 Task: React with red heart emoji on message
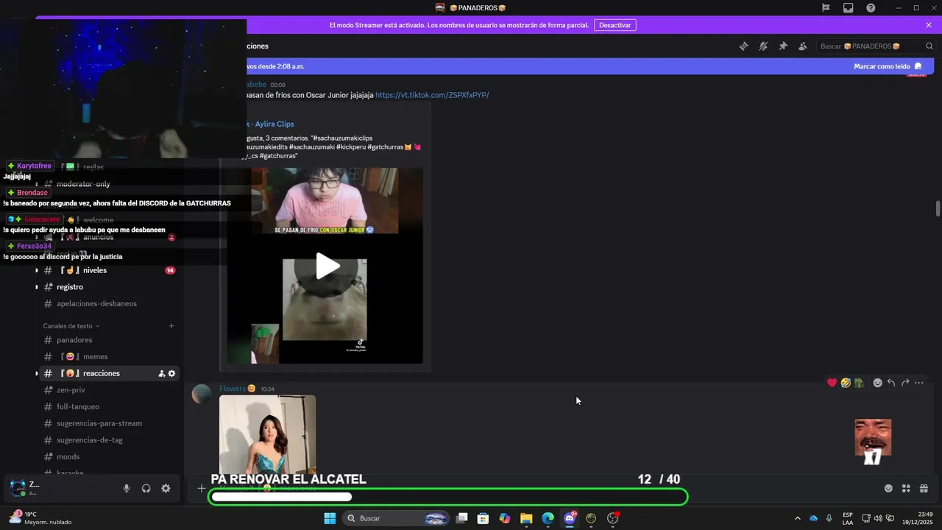pos(832,383)
